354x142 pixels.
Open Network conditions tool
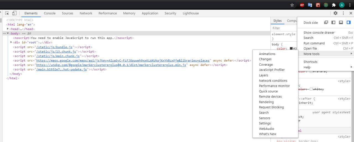tap(275, 81)
